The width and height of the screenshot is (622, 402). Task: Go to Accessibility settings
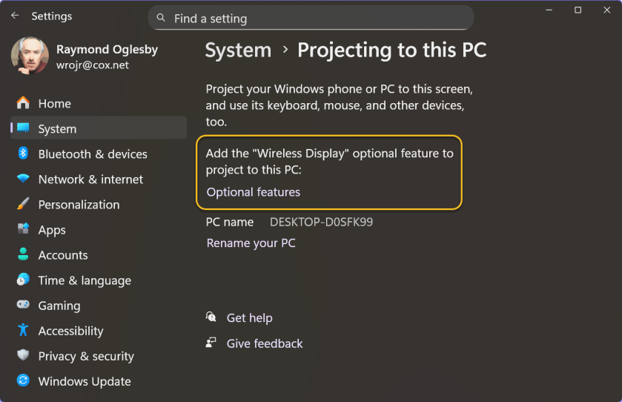pyautogui.click(x=70, y=331)
